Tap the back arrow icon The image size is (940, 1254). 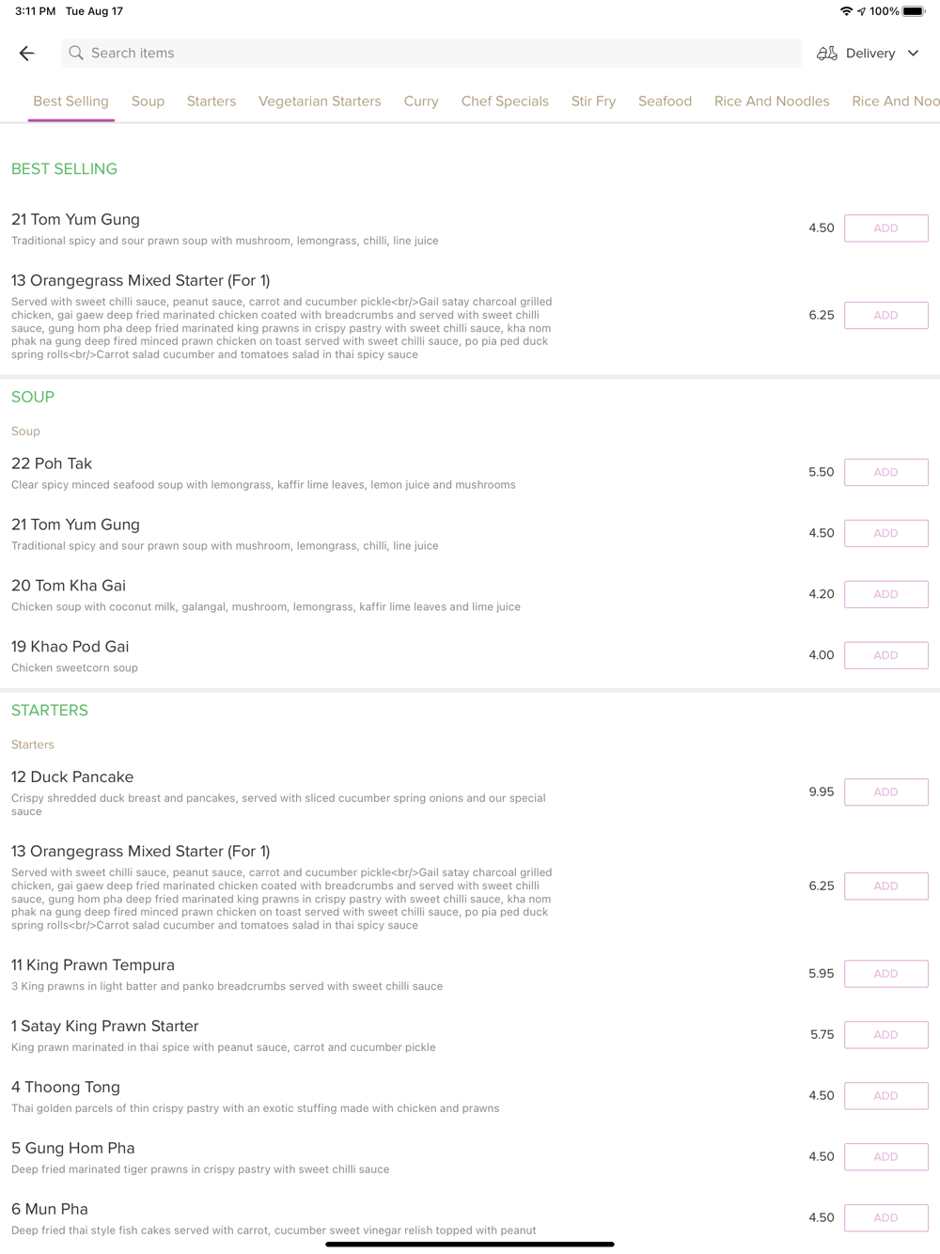26,54
